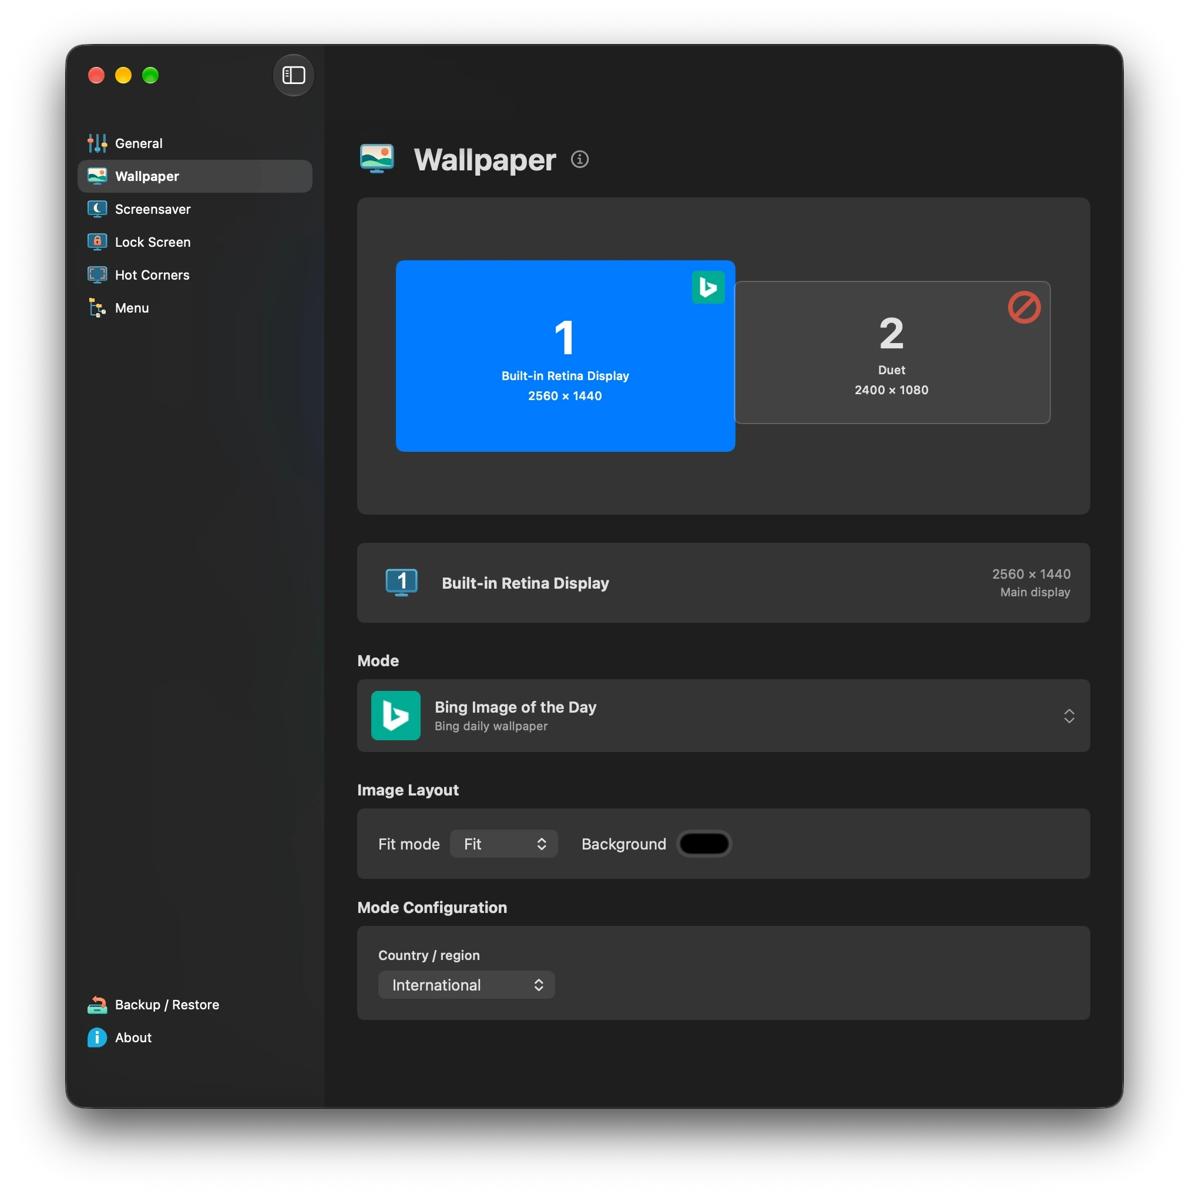This screenshot has height=1195, width=1189.
Task: Click the '2400 × 1080' resolution text
Action: (891, 390)
